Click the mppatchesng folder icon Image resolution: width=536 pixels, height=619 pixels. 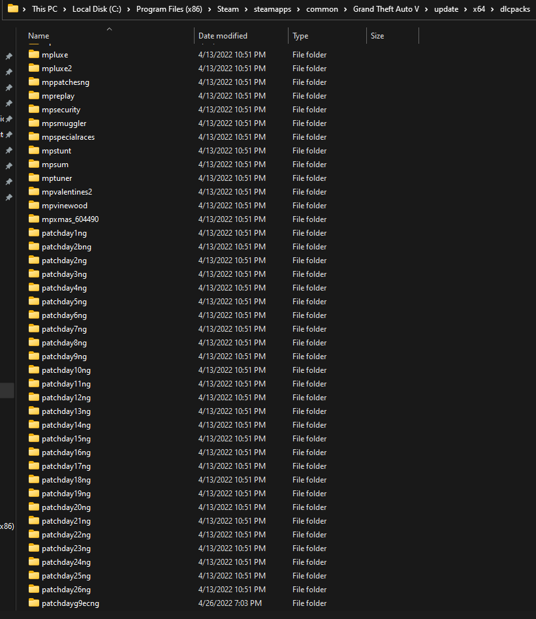click(34, 82)
